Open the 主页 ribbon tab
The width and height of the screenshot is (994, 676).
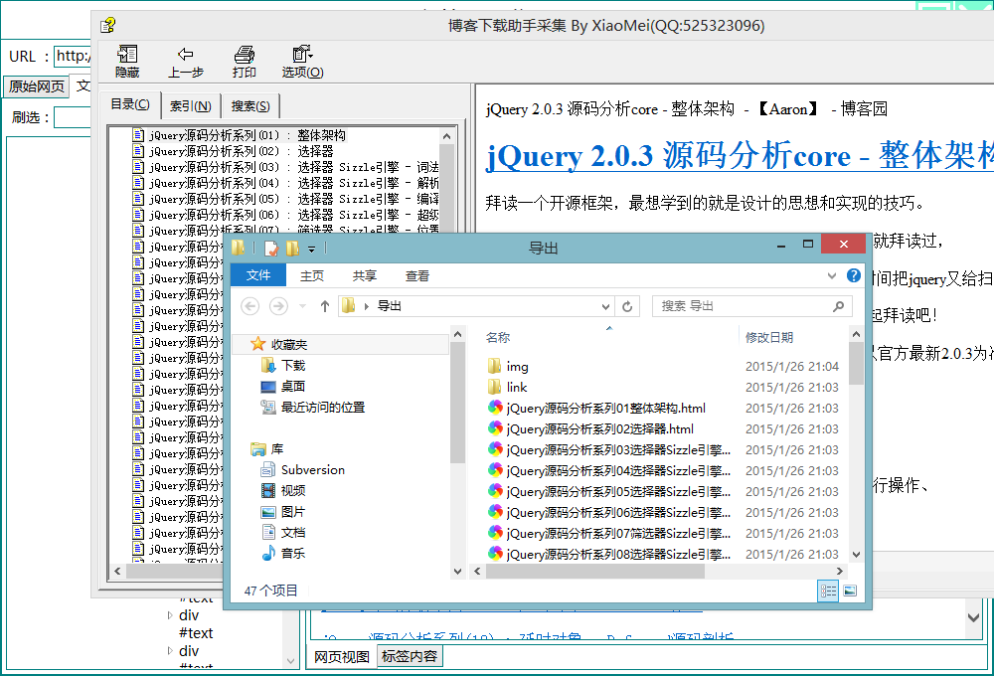pyautogui.click(x=312, y=275)
